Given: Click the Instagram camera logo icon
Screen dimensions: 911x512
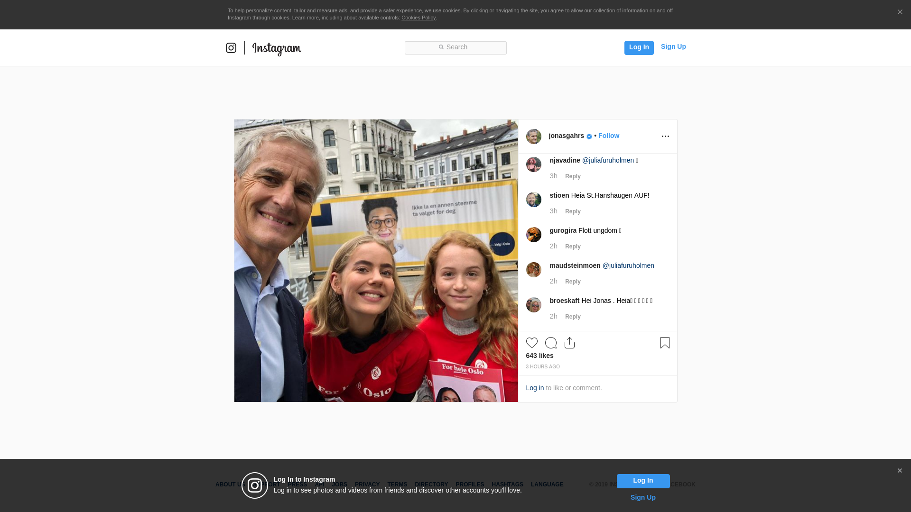Looking at the screenshot, I should pos(231,48).
